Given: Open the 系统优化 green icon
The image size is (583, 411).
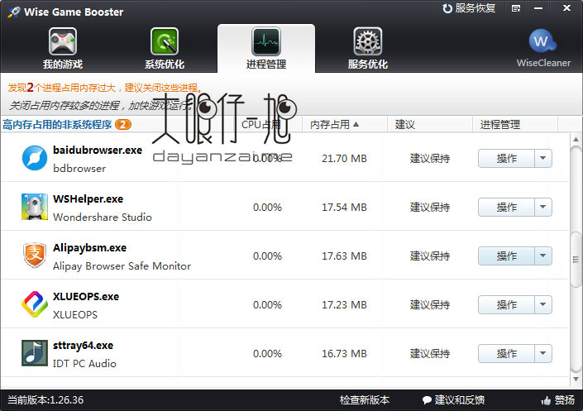Looking at the screenshot, I should pyautogui.click(x=165, y=41).
